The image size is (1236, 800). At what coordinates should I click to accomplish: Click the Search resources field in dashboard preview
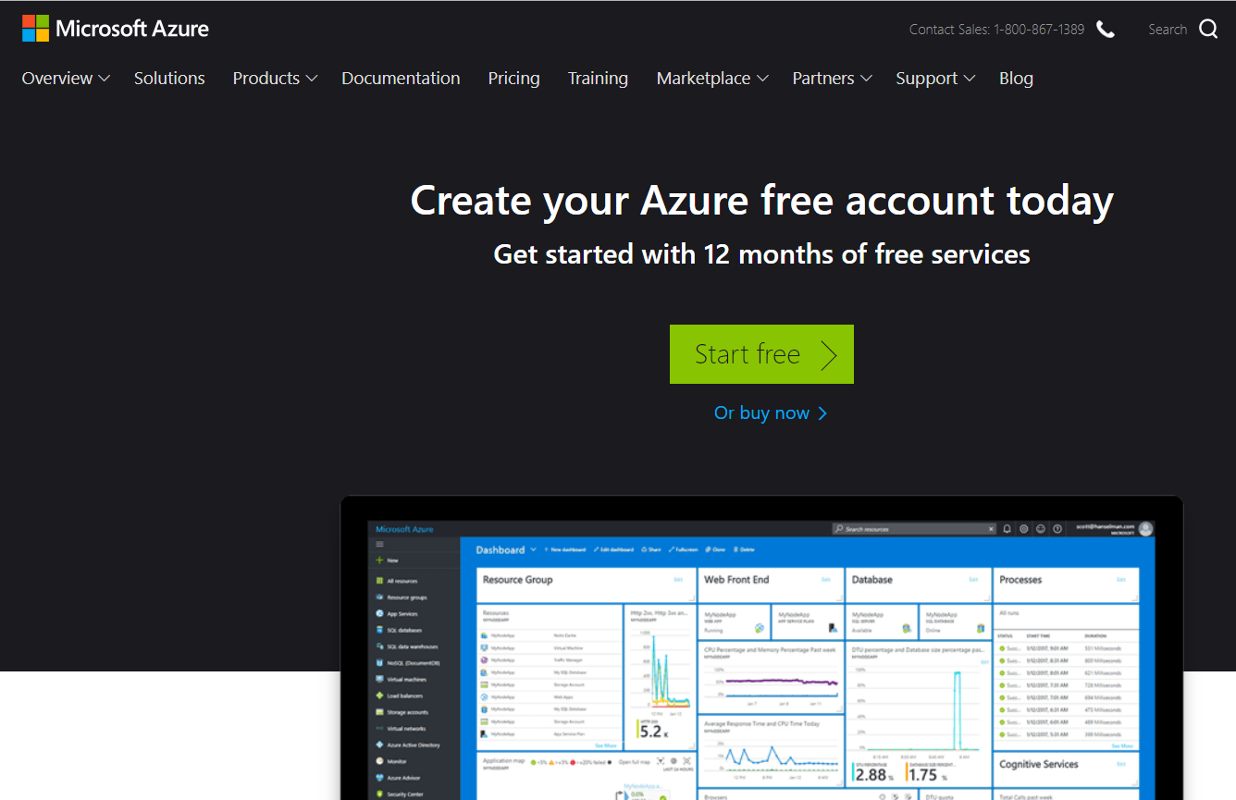click(913, 529)
